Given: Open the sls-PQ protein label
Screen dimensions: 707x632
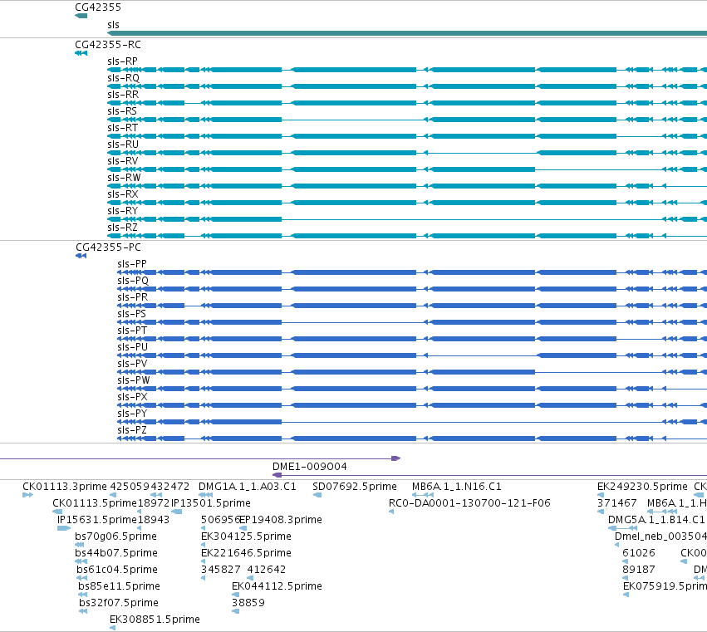Looking at the screenshot, I should click(133, 281).
